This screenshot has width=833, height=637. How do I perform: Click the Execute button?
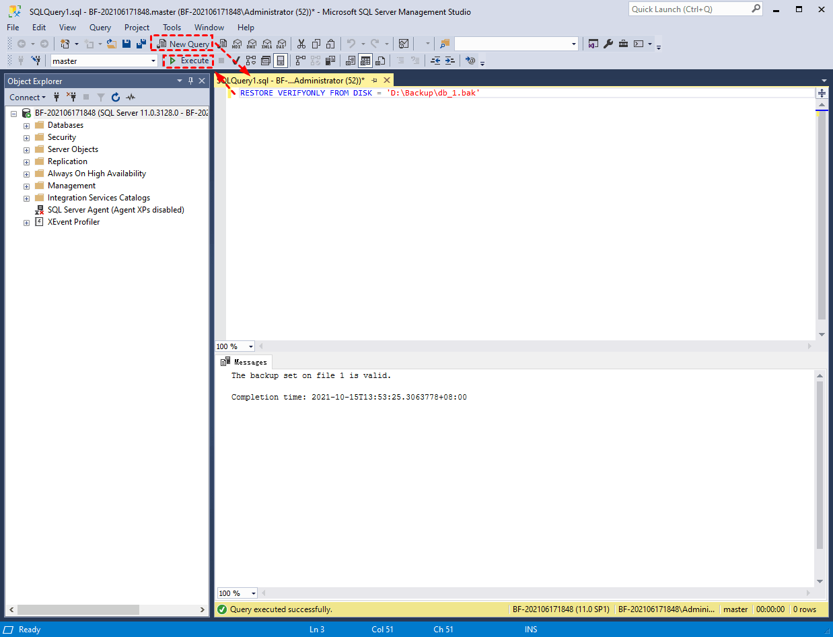pos(189,61)
